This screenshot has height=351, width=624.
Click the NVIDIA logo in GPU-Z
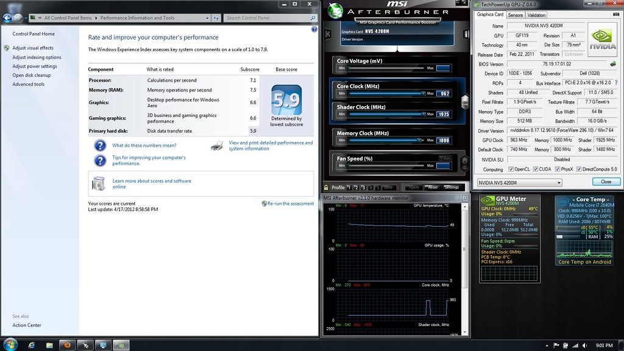(603, 40)
